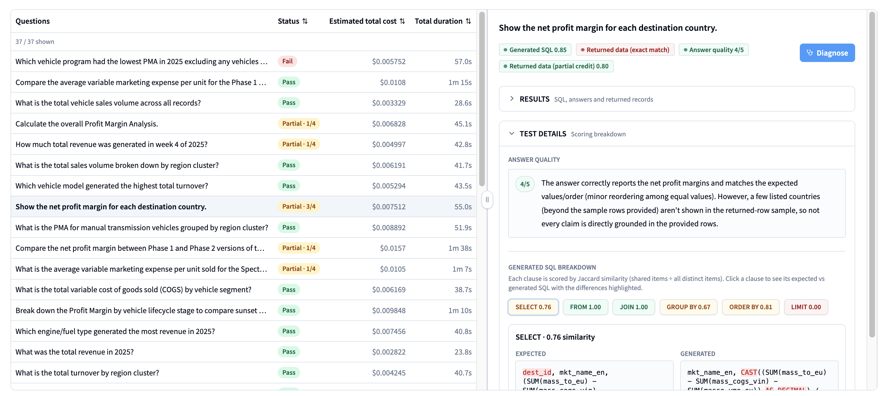Viewport: 886px width, 396px height.
Task: Open the lowest PMA in 2025 question row
Action: tap(243, 61)
